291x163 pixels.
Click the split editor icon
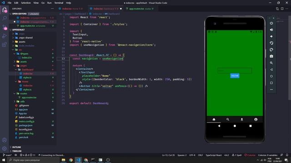tap(282, 9)
